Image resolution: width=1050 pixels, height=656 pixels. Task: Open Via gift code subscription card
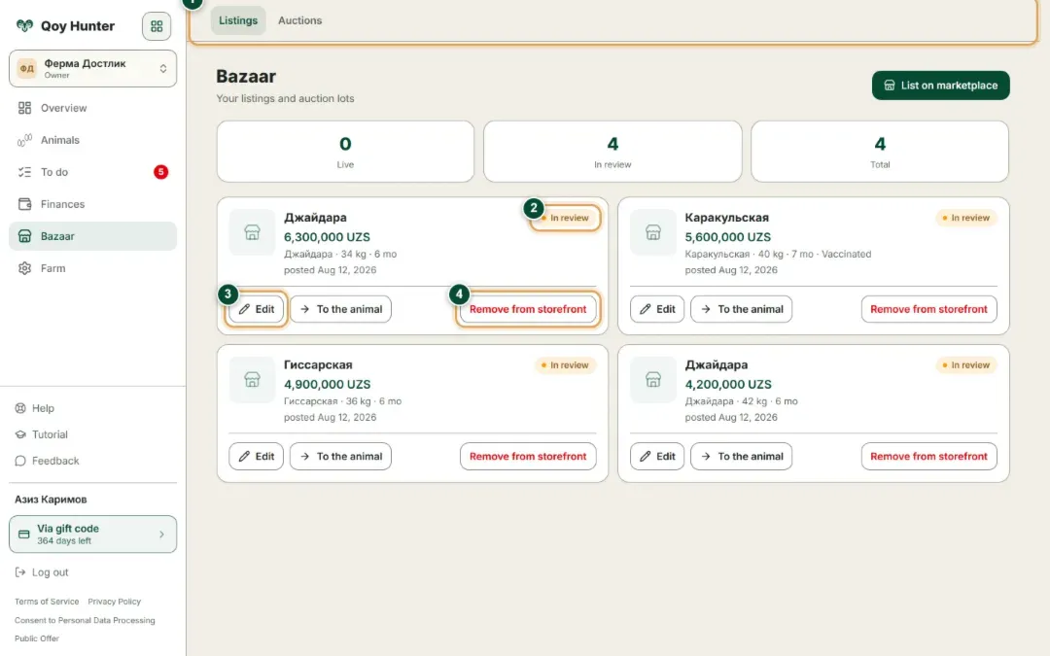tap(92, 535)
